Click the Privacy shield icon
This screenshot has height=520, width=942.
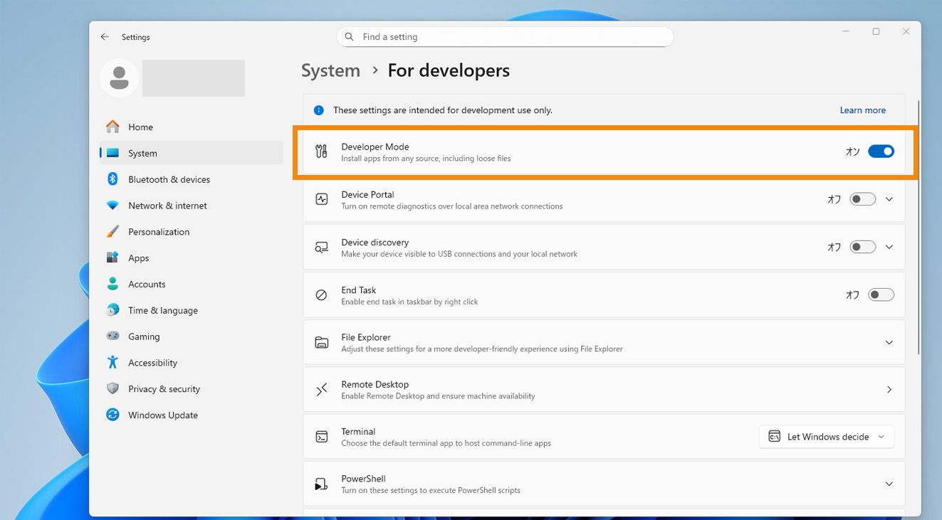point(112,389)
